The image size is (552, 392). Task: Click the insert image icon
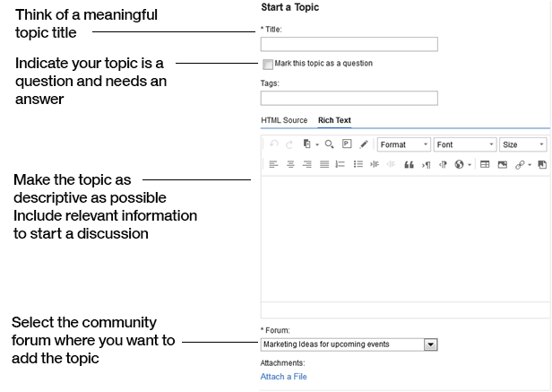[503, 165]
